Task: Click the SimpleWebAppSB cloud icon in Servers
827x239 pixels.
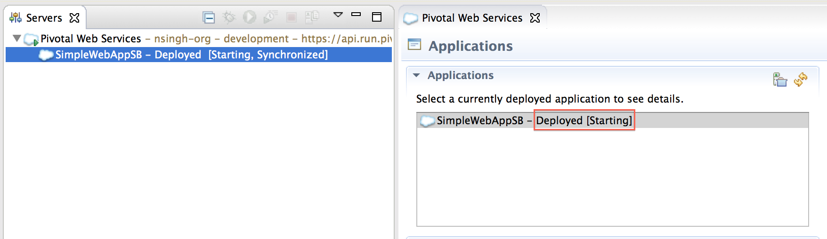Action: click(46, 55)
